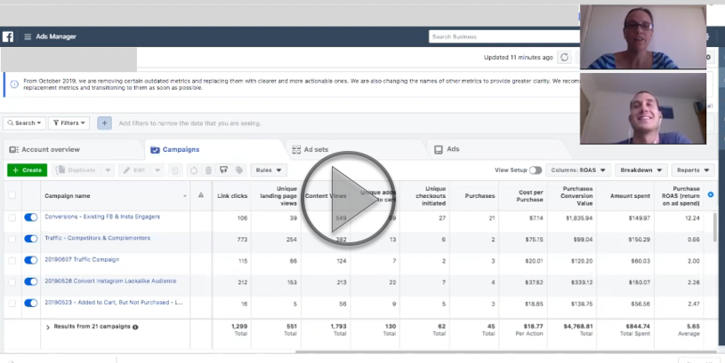Click the trash delete icon in toolbar

click(x=207, y=170)
